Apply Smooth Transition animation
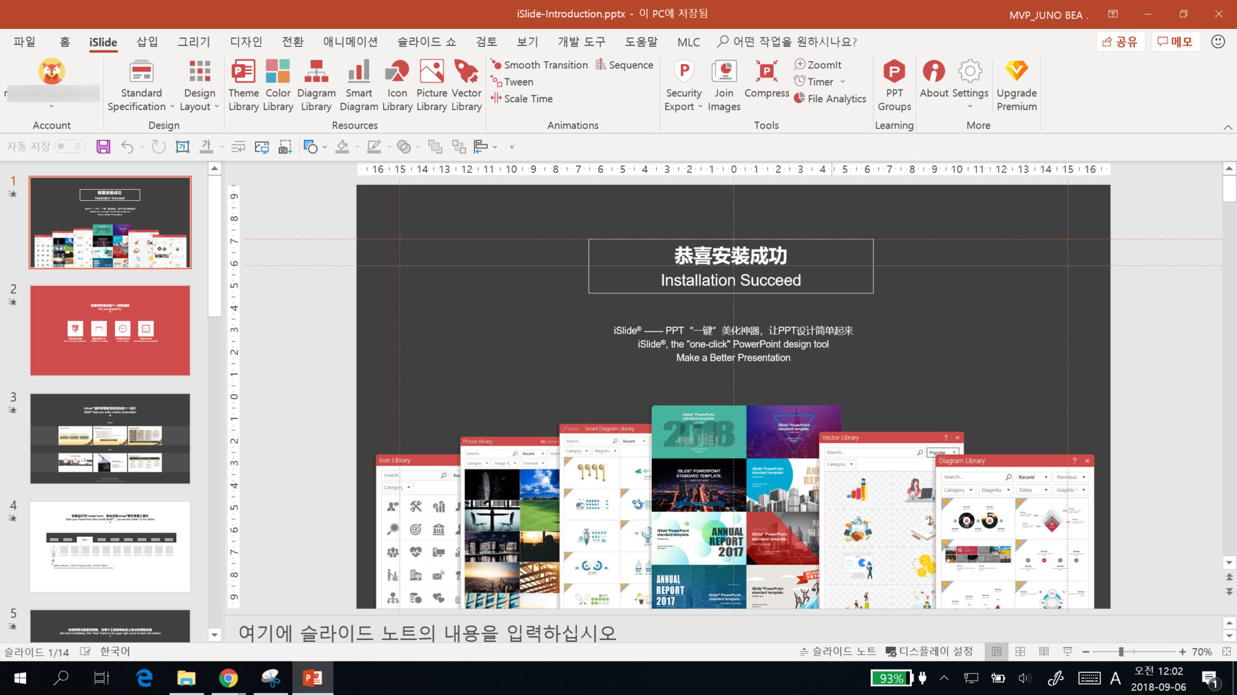The image size is (1237, 695). 539,65
